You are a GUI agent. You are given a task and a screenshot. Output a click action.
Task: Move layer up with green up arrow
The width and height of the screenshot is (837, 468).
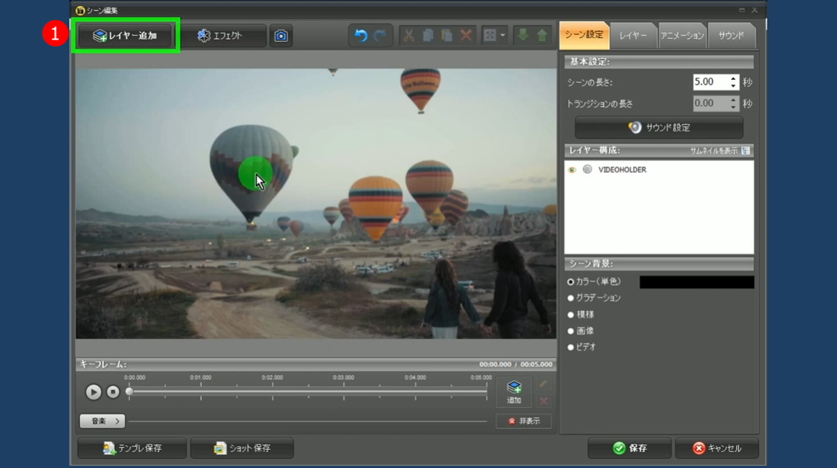point(542,36)
